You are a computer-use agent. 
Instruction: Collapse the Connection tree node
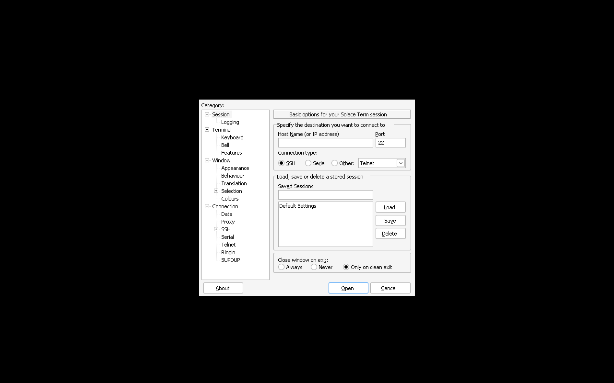point(207,206)
